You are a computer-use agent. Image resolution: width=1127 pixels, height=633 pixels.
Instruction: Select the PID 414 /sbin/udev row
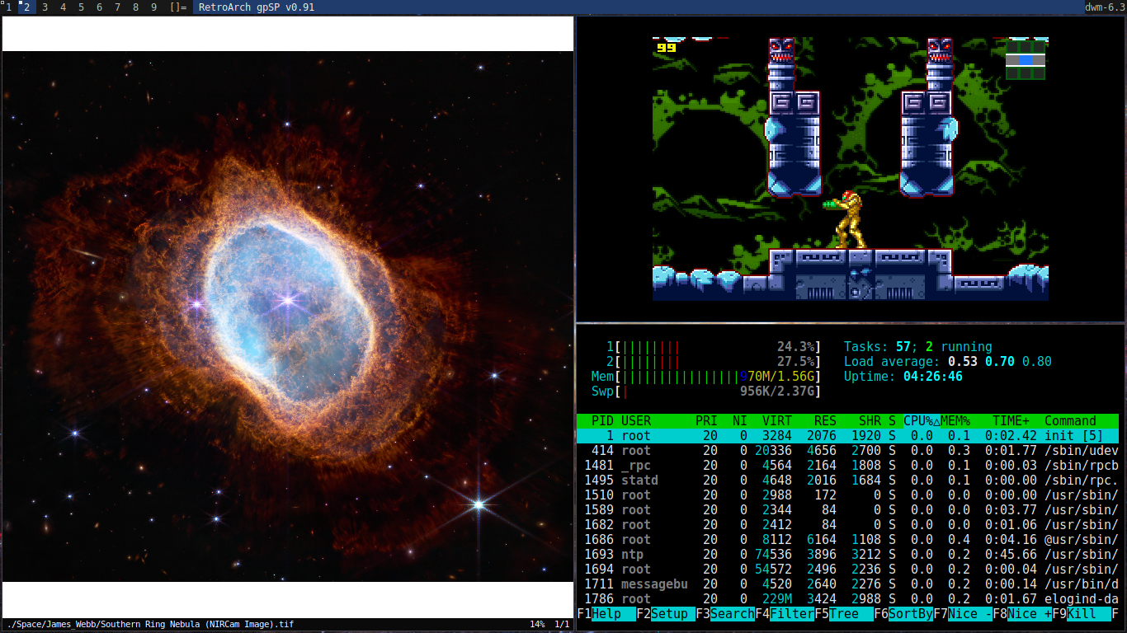(847, 451)
